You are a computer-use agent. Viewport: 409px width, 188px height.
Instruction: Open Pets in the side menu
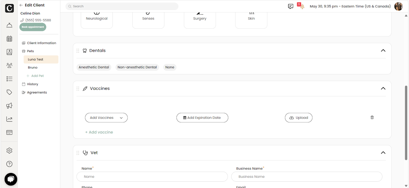pyautogui.click(x=28, y=51)
